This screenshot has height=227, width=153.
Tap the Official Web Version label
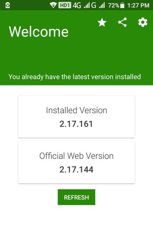(76, 156)
